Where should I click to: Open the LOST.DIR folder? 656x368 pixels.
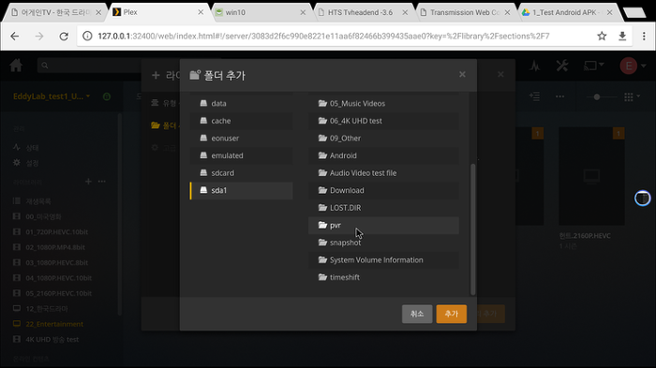coord(383,208)
